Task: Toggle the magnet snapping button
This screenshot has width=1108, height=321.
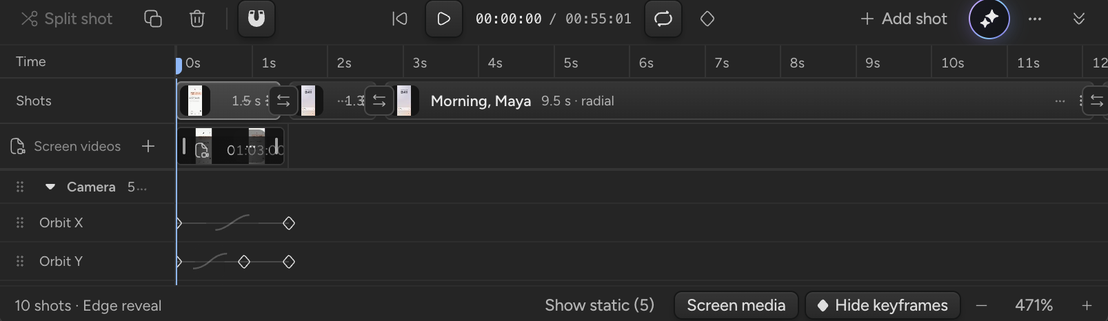Action: coord(256,19)
